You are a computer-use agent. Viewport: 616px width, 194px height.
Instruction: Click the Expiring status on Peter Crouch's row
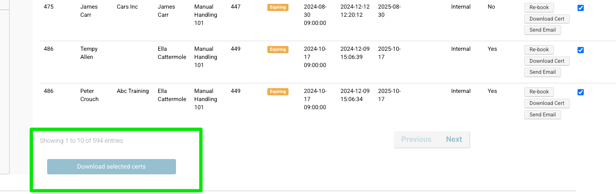click(x=278, y=91)
